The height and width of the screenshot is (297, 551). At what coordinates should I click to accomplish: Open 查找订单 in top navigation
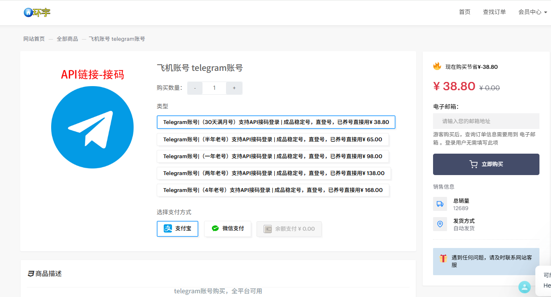pyautogui.click(x=494, y=12)
